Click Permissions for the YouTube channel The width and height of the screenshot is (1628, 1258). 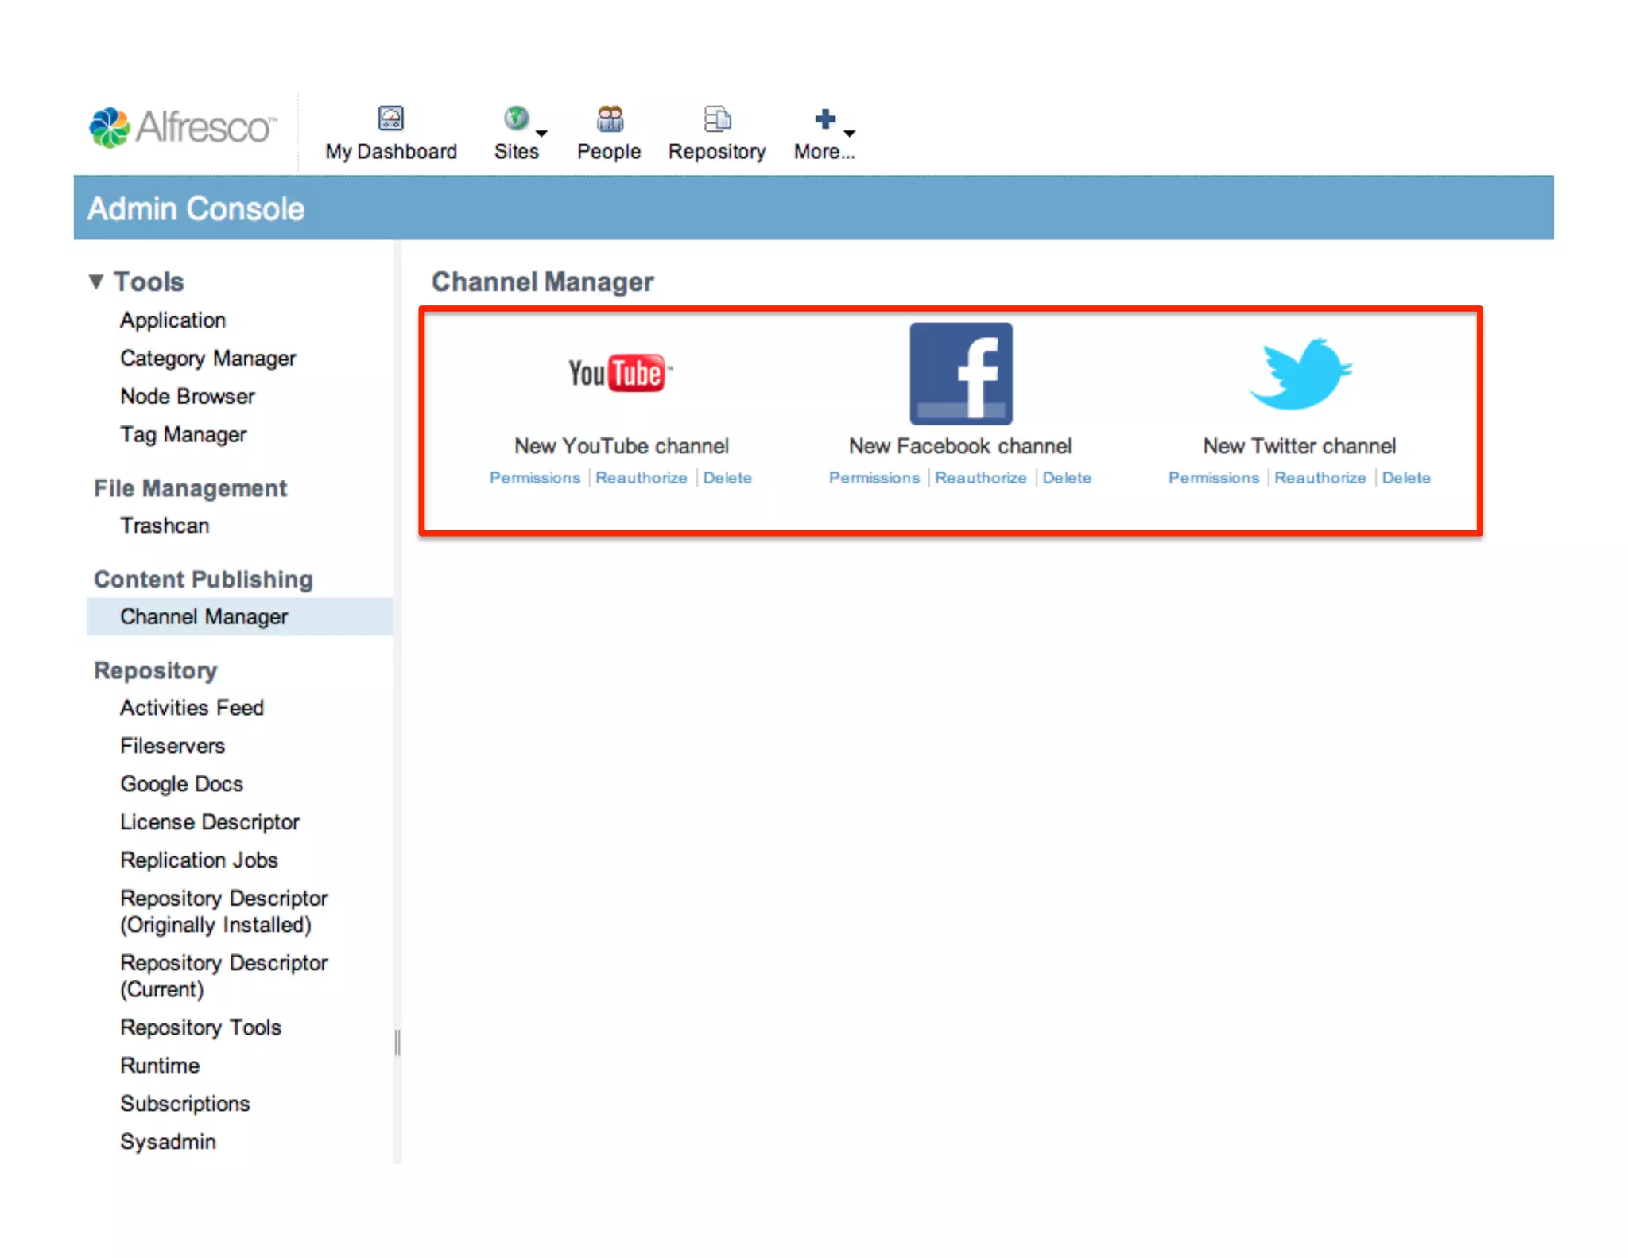point(534,478)
